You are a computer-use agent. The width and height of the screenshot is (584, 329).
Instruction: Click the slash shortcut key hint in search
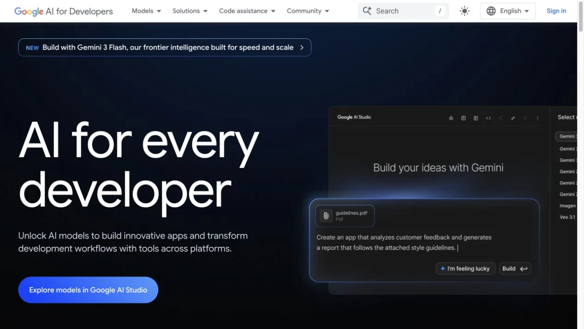pos(440,11)
